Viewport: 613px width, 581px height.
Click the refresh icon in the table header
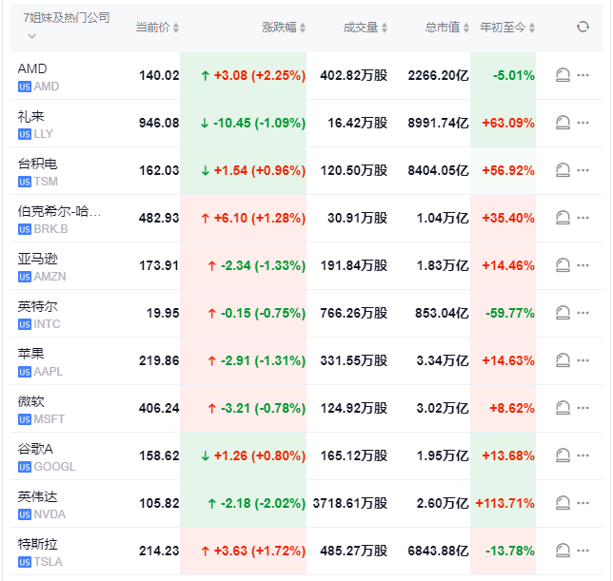[583, 27]
